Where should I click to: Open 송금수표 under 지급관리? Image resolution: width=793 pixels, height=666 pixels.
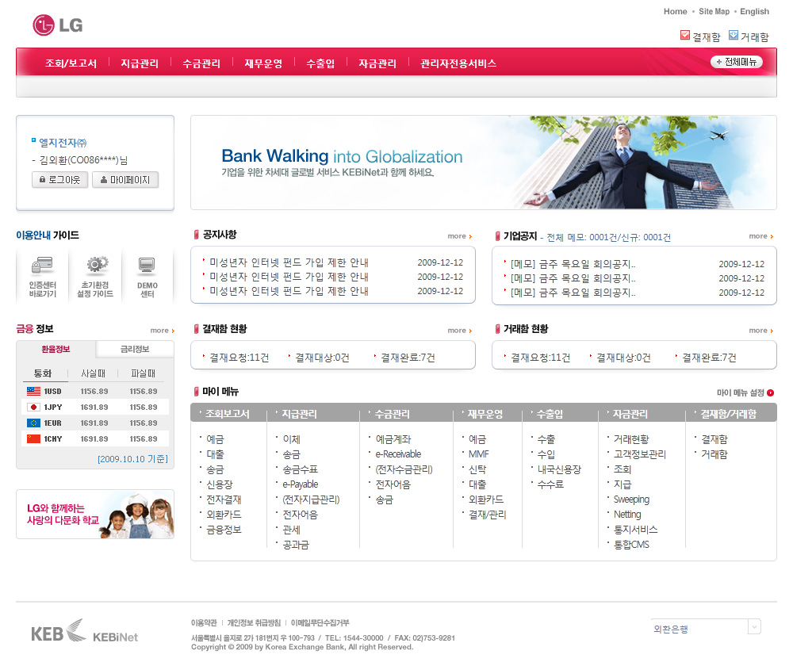(300, 469)
